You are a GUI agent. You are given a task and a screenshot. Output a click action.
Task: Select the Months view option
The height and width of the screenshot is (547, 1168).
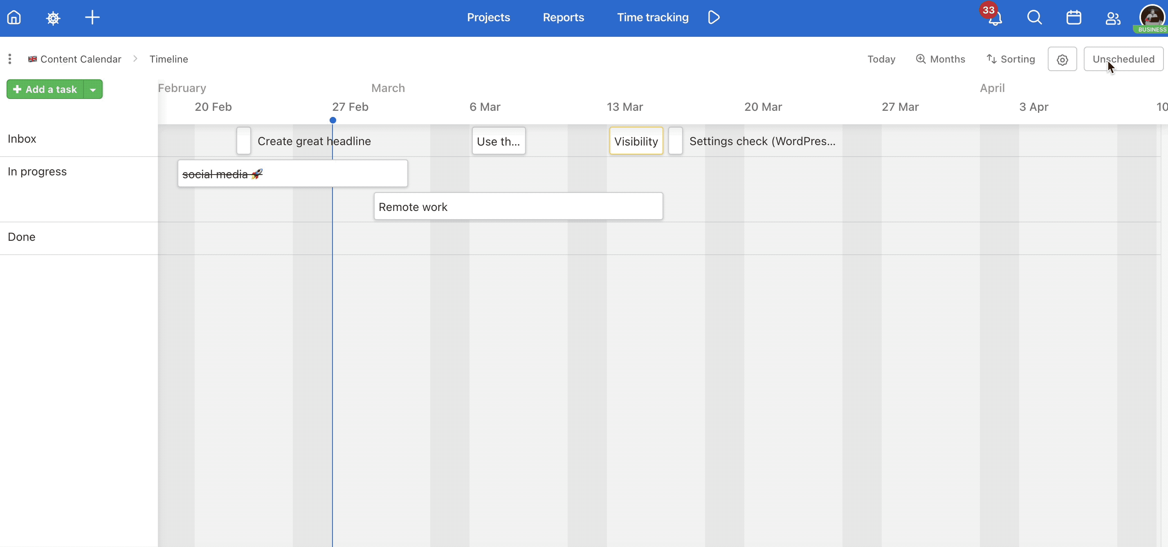pos(940,59)
